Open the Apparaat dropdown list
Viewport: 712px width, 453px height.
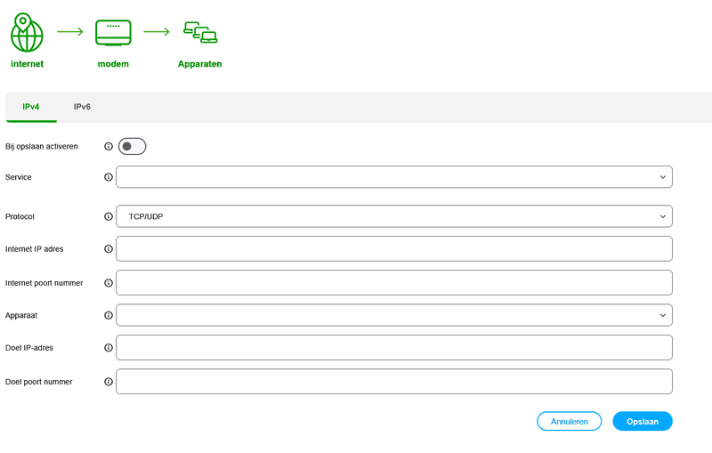click(x=393, y=315)
